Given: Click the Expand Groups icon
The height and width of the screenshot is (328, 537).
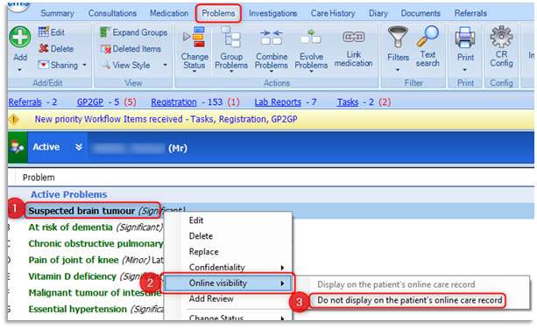Looking at the screenshot, I should pyautogui.click(x=105, y=32).
